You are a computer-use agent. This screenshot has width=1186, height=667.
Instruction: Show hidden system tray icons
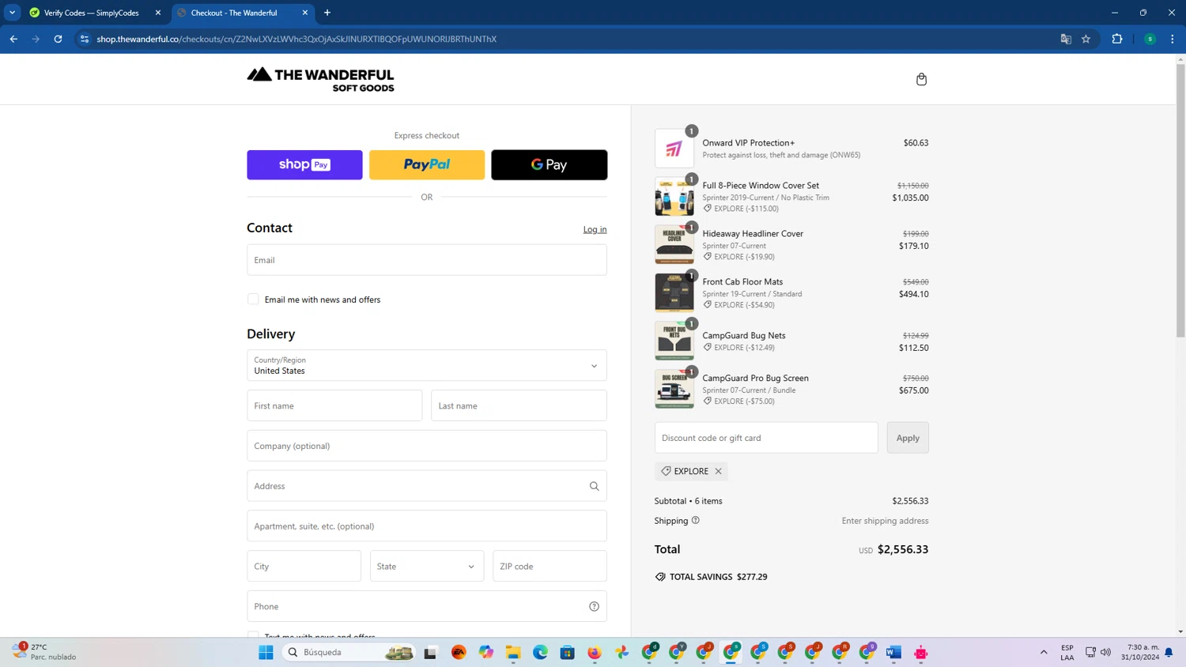pyautogui.click(x=1044, y=652)
